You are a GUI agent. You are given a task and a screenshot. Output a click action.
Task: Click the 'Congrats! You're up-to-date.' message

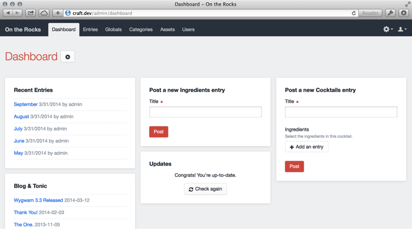205,176
